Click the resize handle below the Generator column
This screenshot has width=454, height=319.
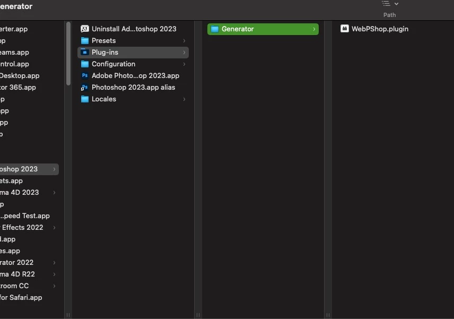pyautogui.click(x=328, y=315)
